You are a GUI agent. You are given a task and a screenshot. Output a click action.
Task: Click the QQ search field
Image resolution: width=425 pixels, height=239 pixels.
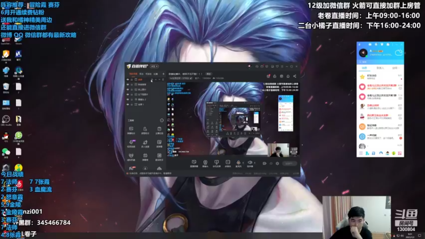[x=380, y=62]
